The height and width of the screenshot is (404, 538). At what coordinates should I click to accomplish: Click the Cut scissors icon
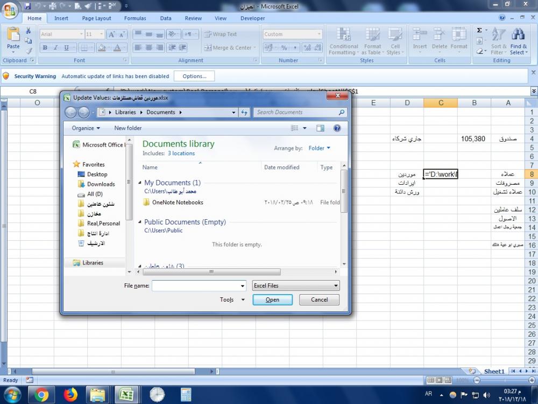click(x=29, y=31)
